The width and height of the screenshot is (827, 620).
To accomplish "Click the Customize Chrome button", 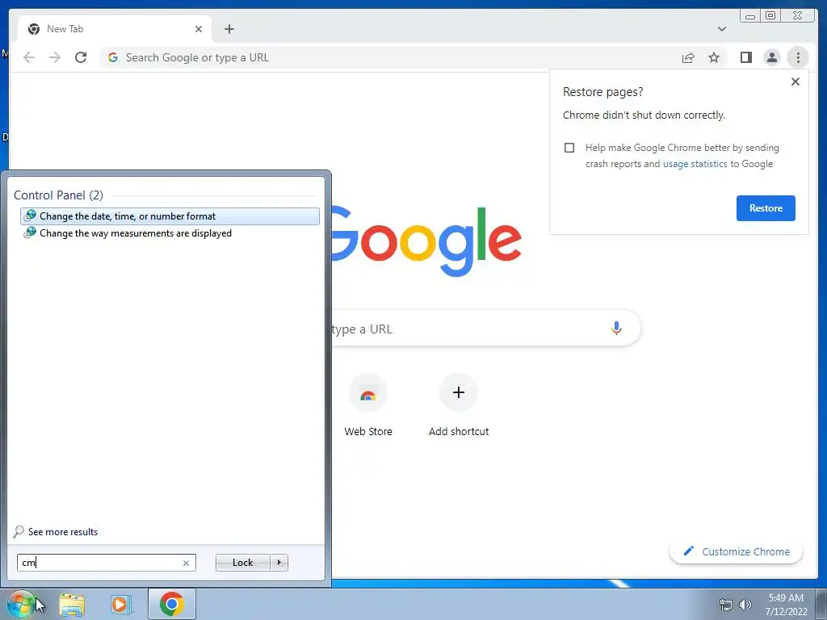I will (736, 551).
